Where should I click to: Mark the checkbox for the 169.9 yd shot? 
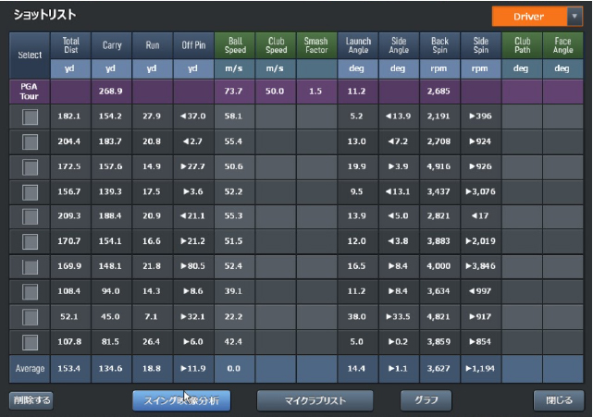(x=31, y=266)
